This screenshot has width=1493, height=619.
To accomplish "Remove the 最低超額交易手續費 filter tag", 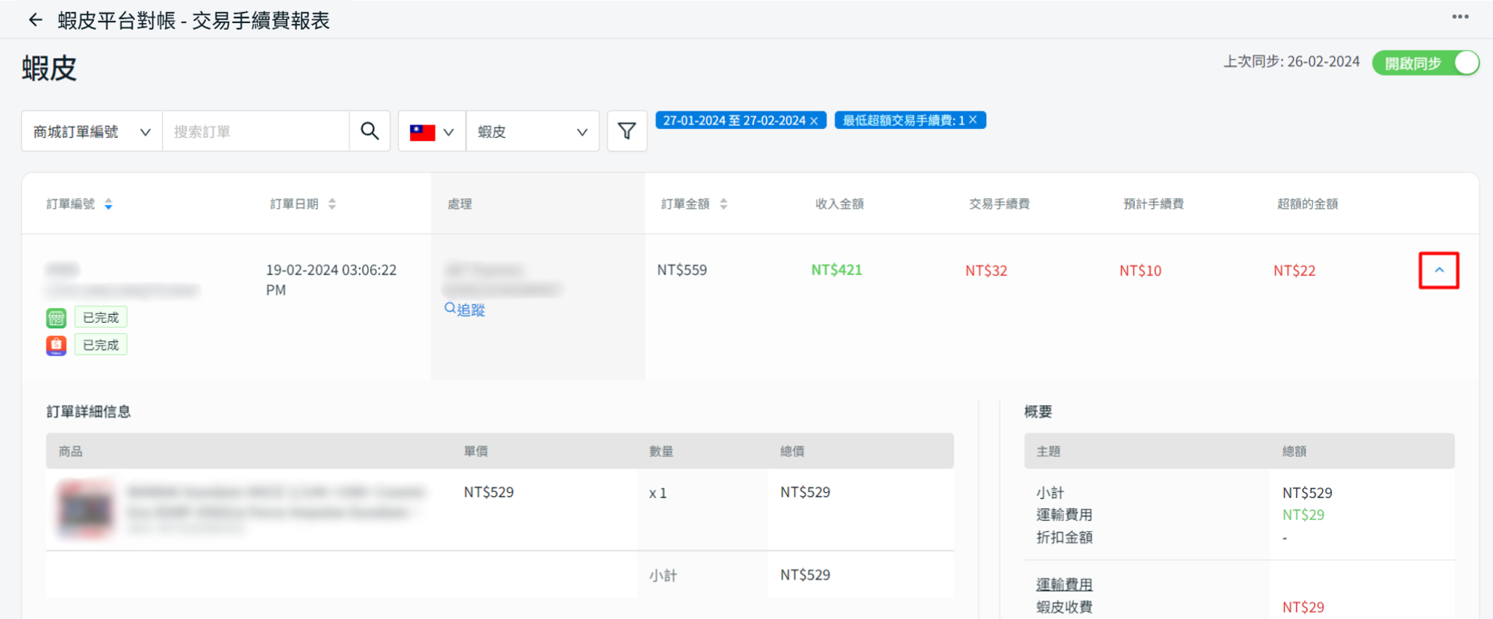I will tap(973, 120).
